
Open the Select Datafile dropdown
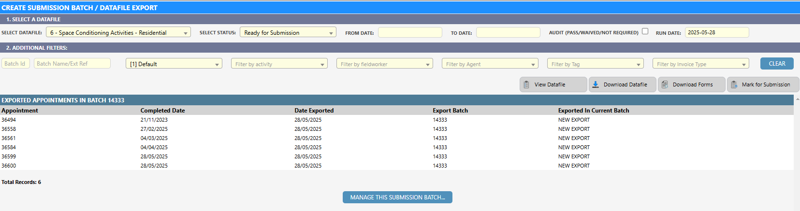pos(118,32)
